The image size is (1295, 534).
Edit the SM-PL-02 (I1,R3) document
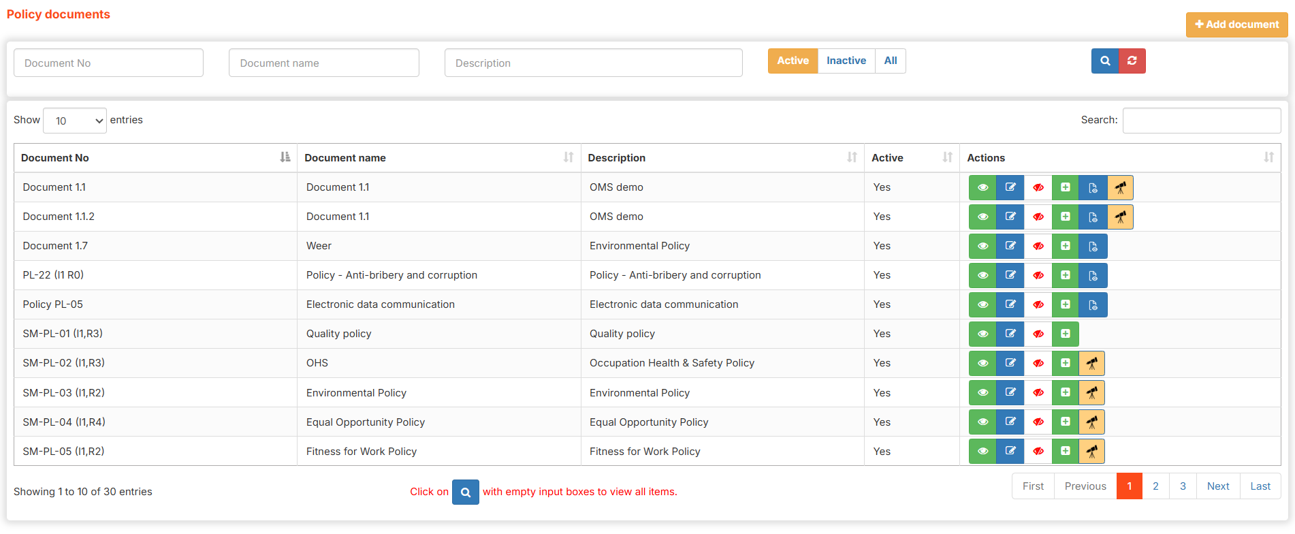[1010, 363]
